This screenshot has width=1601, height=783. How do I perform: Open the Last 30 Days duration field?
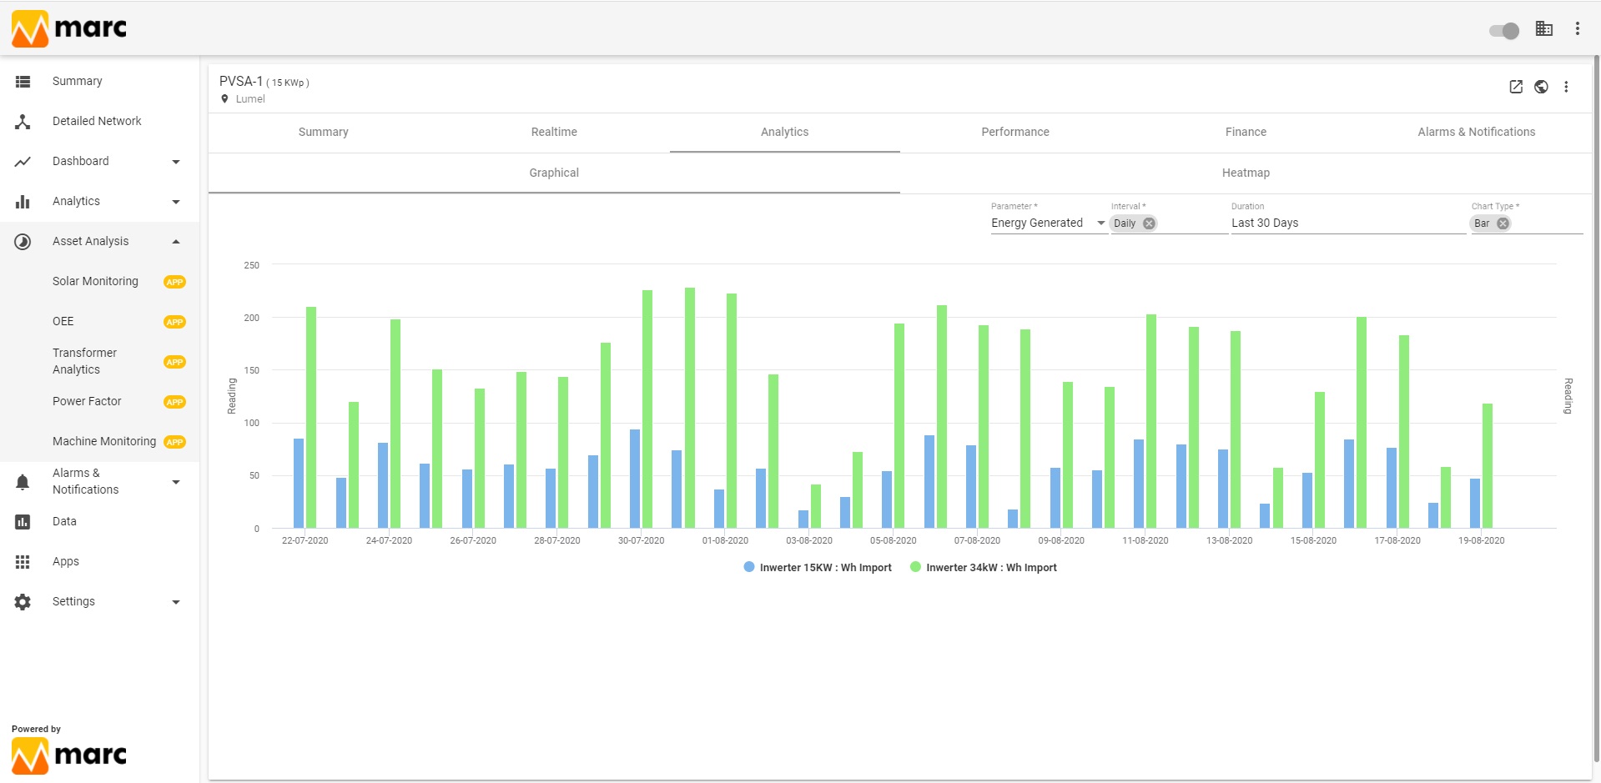pyautogui.click(x=1348, y=223)
